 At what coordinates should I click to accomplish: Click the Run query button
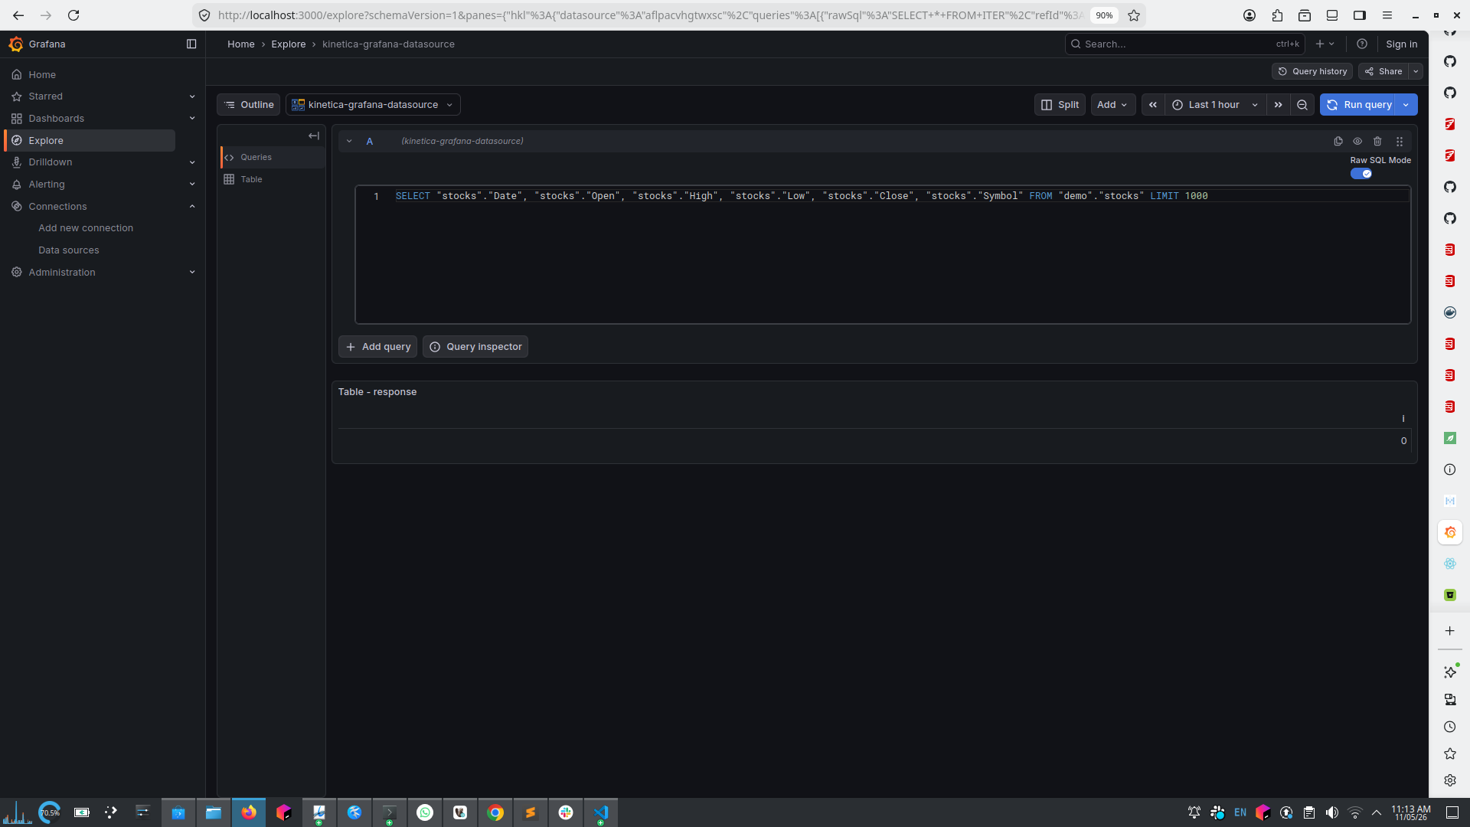pos(1359,105)
